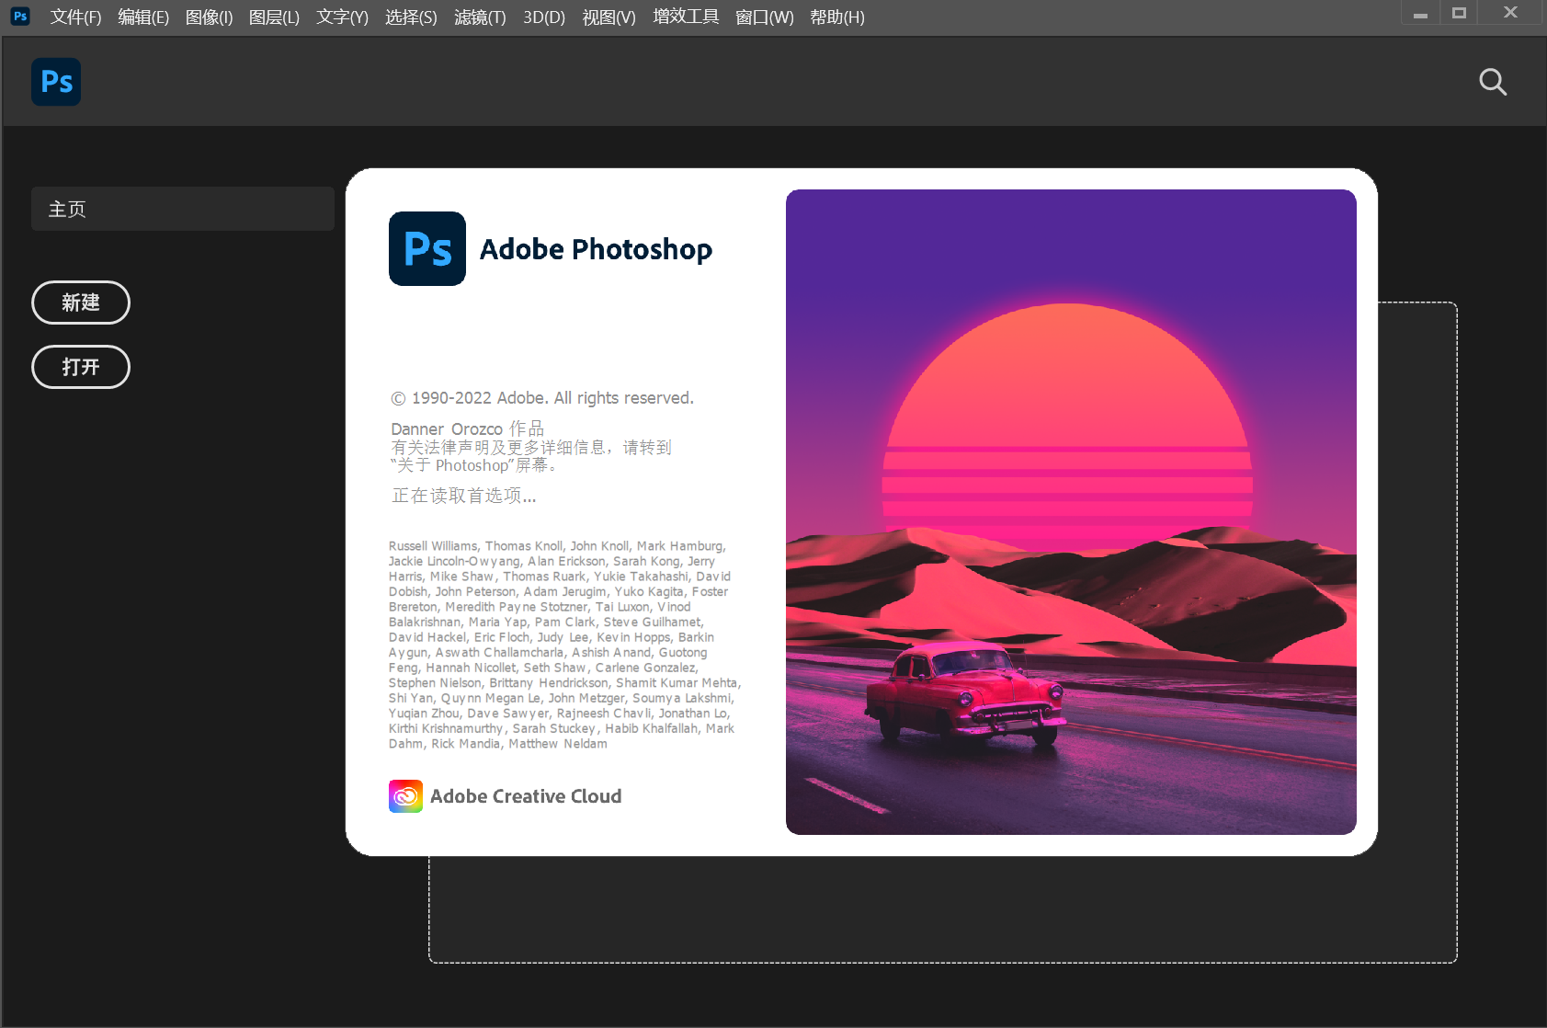Click the 新建 button

click(81, 303)
